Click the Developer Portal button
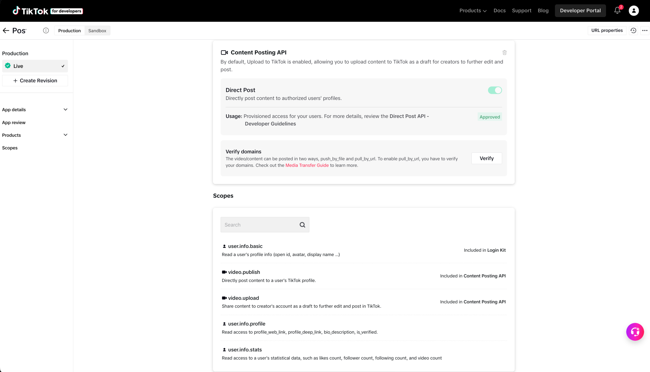The height and width of the screenshot is (372, 650). tap(580, 10)
